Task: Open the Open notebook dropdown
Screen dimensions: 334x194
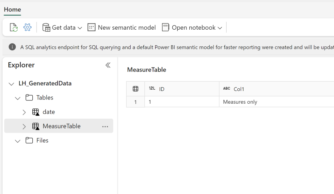Action: [x=220, y=28]
